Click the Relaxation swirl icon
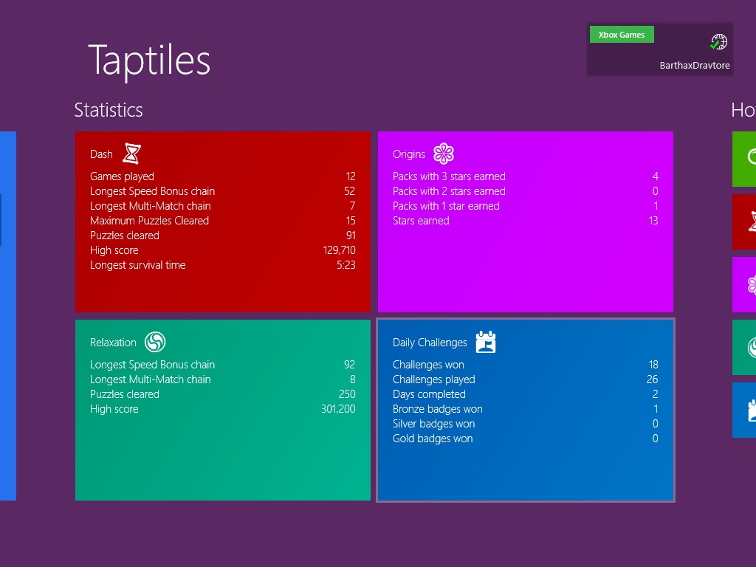756x567 pixels. coord(155,342)
